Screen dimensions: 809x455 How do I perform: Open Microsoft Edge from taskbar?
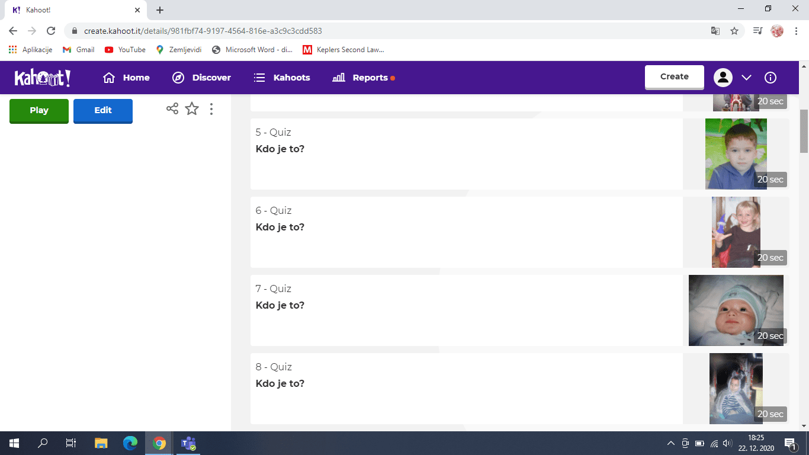(130, 443)
